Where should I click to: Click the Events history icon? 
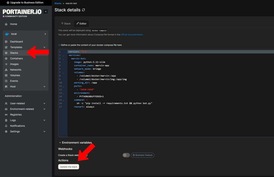[6, 81]
